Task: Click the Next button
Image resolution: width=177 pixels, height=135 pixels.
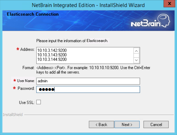Action: click(x=127, y=125)
